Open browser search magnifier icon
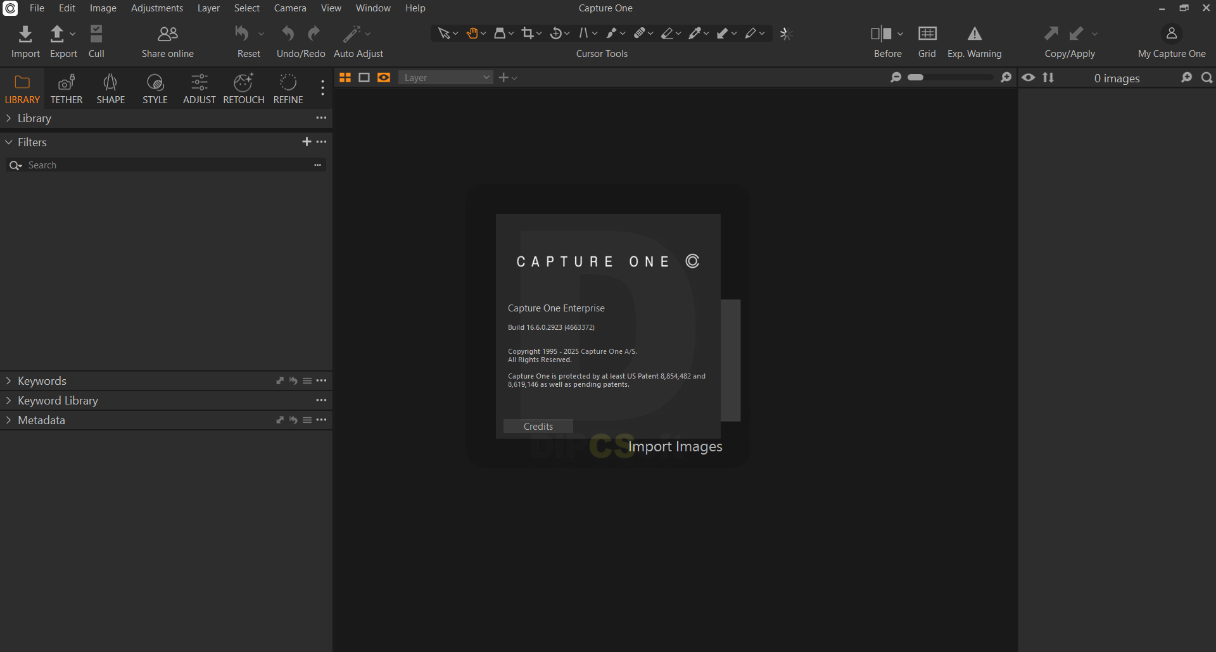Image resolution: width=1216 pixels, height=652 pixels. 1207,77
